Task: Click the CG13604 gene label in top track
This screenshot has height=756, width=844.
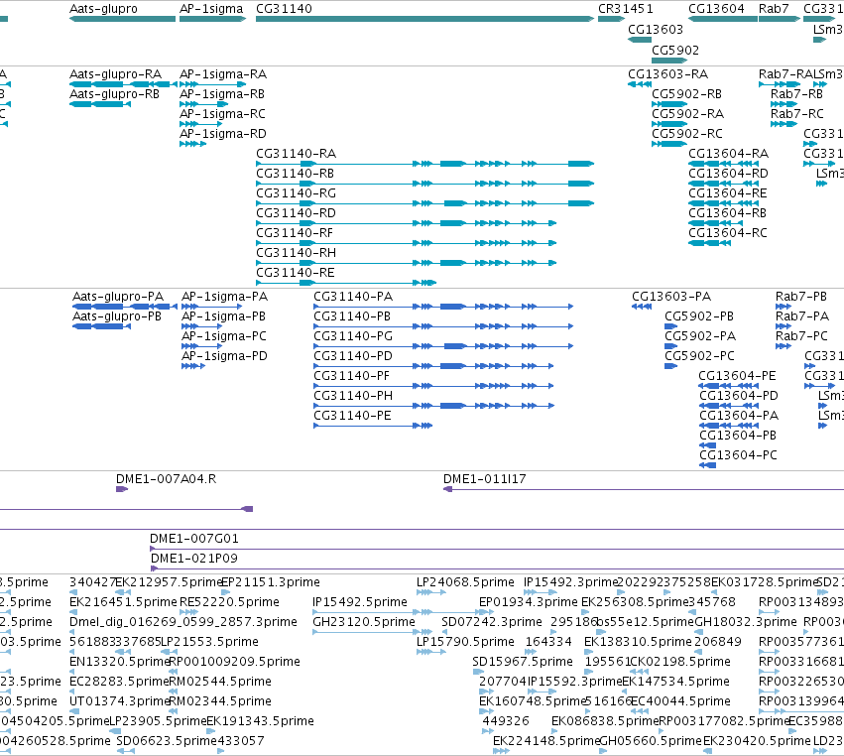Action: [716, 9]
